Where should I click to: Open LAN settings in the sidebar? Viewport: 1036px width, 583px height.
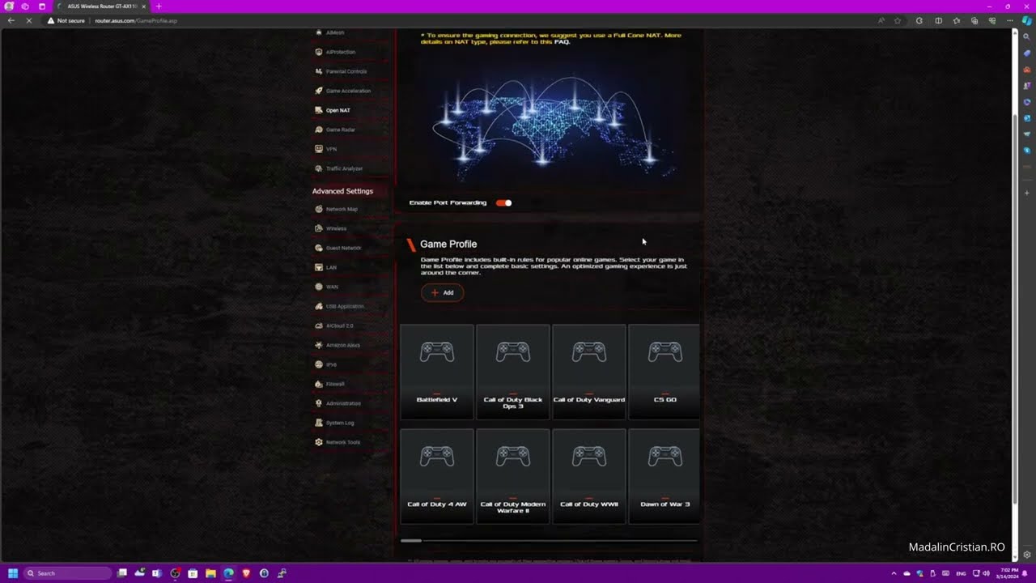[x=331, y=267]
